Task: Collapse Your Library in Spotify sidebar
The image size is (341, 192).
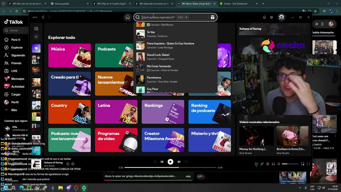Action: coord(36,29)
